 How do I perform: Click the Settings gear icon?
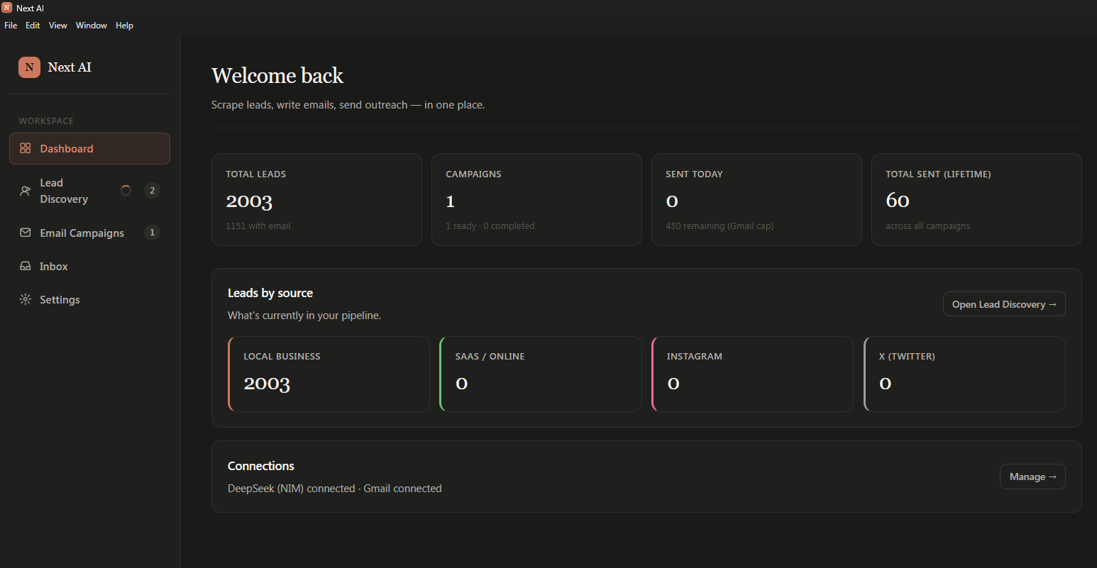point(26,299)
